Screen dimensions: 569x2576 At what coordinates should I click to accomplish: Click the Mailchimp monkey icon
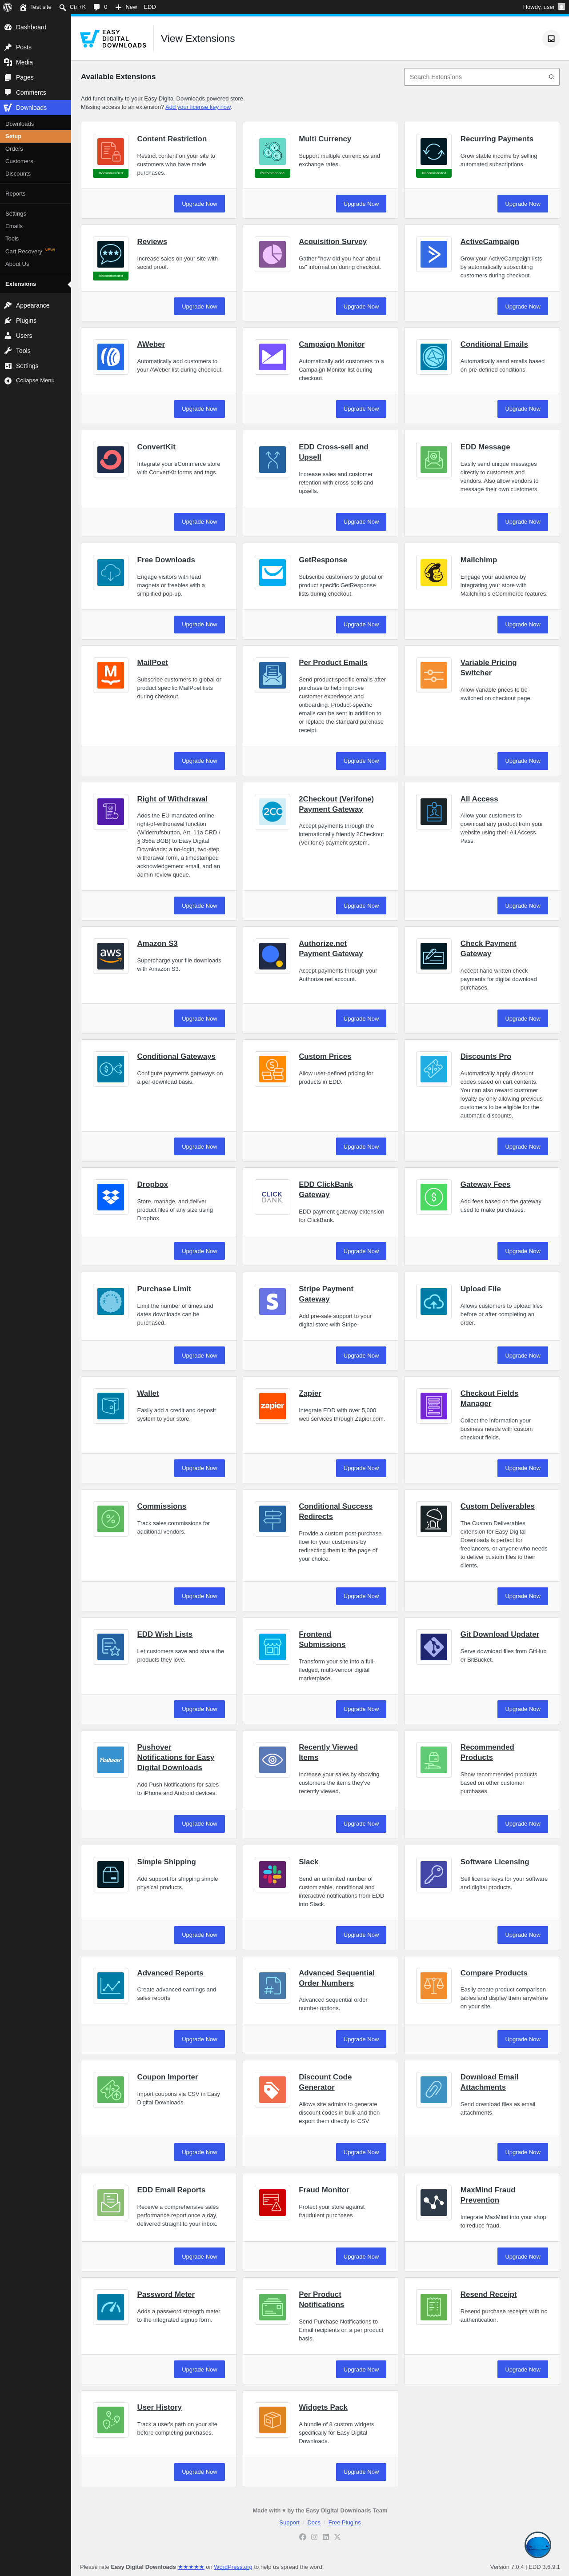point(434,572)
